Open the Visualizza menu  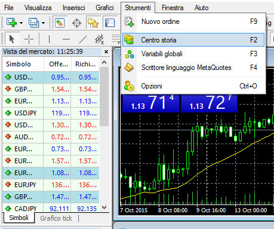pos(38,8)
